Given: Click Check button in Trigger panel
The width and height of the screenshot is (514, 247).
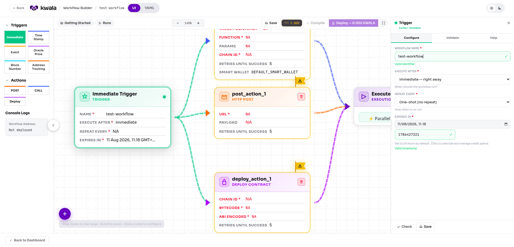Looking at the screenshot, I should pyautogui.click(x=404, y=227).
